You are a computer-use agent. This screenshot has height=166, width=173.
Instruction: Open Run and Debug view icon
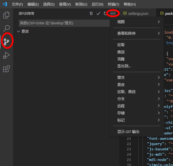pyautogui.click(x=6, y=55)
